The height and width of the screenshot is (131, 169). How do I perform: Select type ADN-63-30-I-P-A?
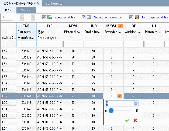point(50,89)
